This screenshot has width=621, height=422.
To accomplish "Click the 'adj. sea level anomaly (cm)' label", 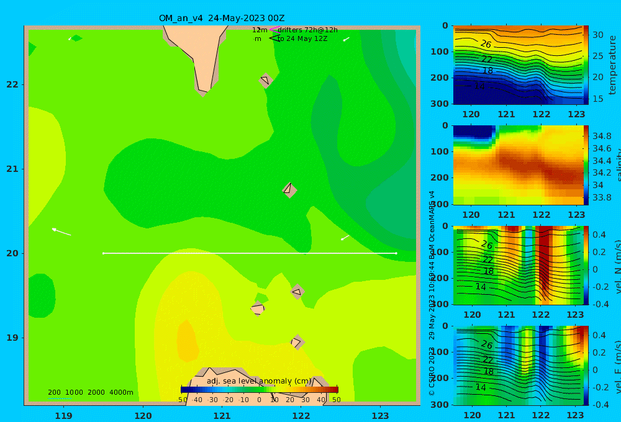I will [x=260, y=381].
